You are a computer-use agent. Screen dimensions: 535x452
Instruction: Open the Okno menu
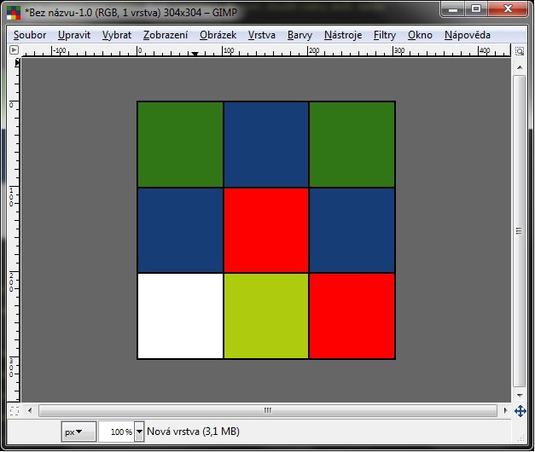click(420, 35)
